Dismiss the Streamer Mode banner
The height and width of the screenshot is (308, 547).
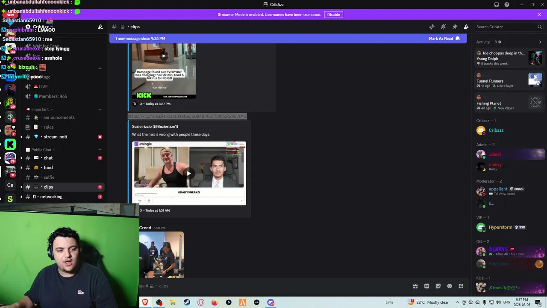539,15
